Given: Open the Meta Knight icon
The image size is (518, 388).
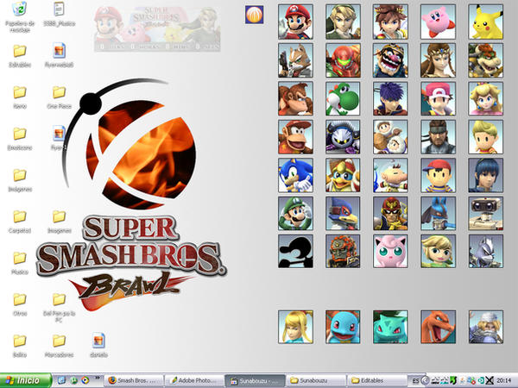Looking at the screenshot, I should [343, 137].
